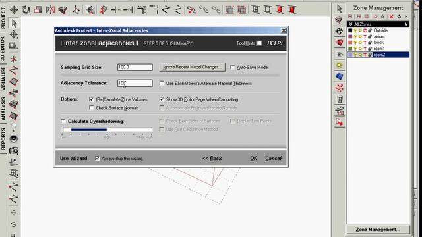The image size is (422, 237).
Task: Click the Speaker source tool icon
Action: click(x=13, y=139)
